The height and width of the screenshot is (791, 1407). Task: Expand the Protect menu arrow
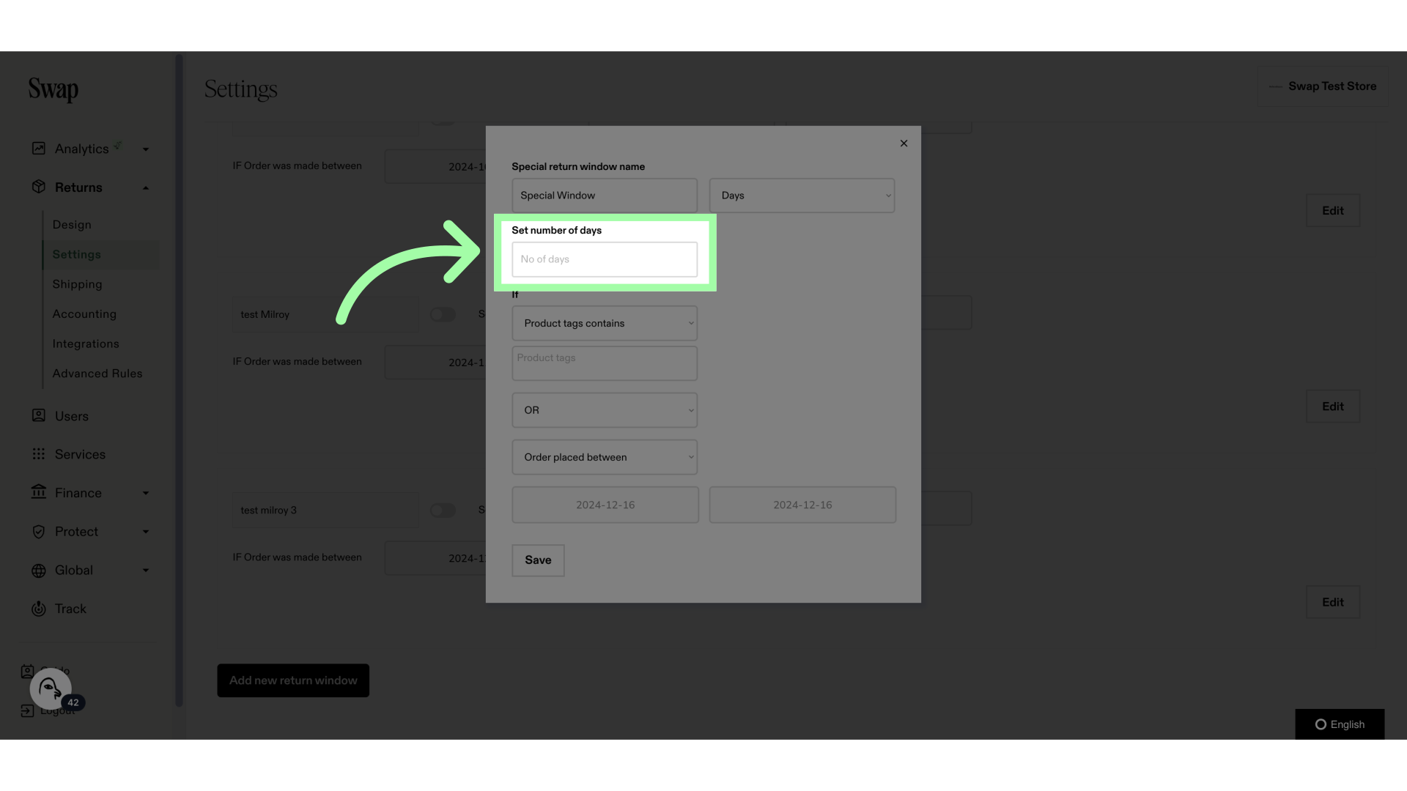click(146, 532)
